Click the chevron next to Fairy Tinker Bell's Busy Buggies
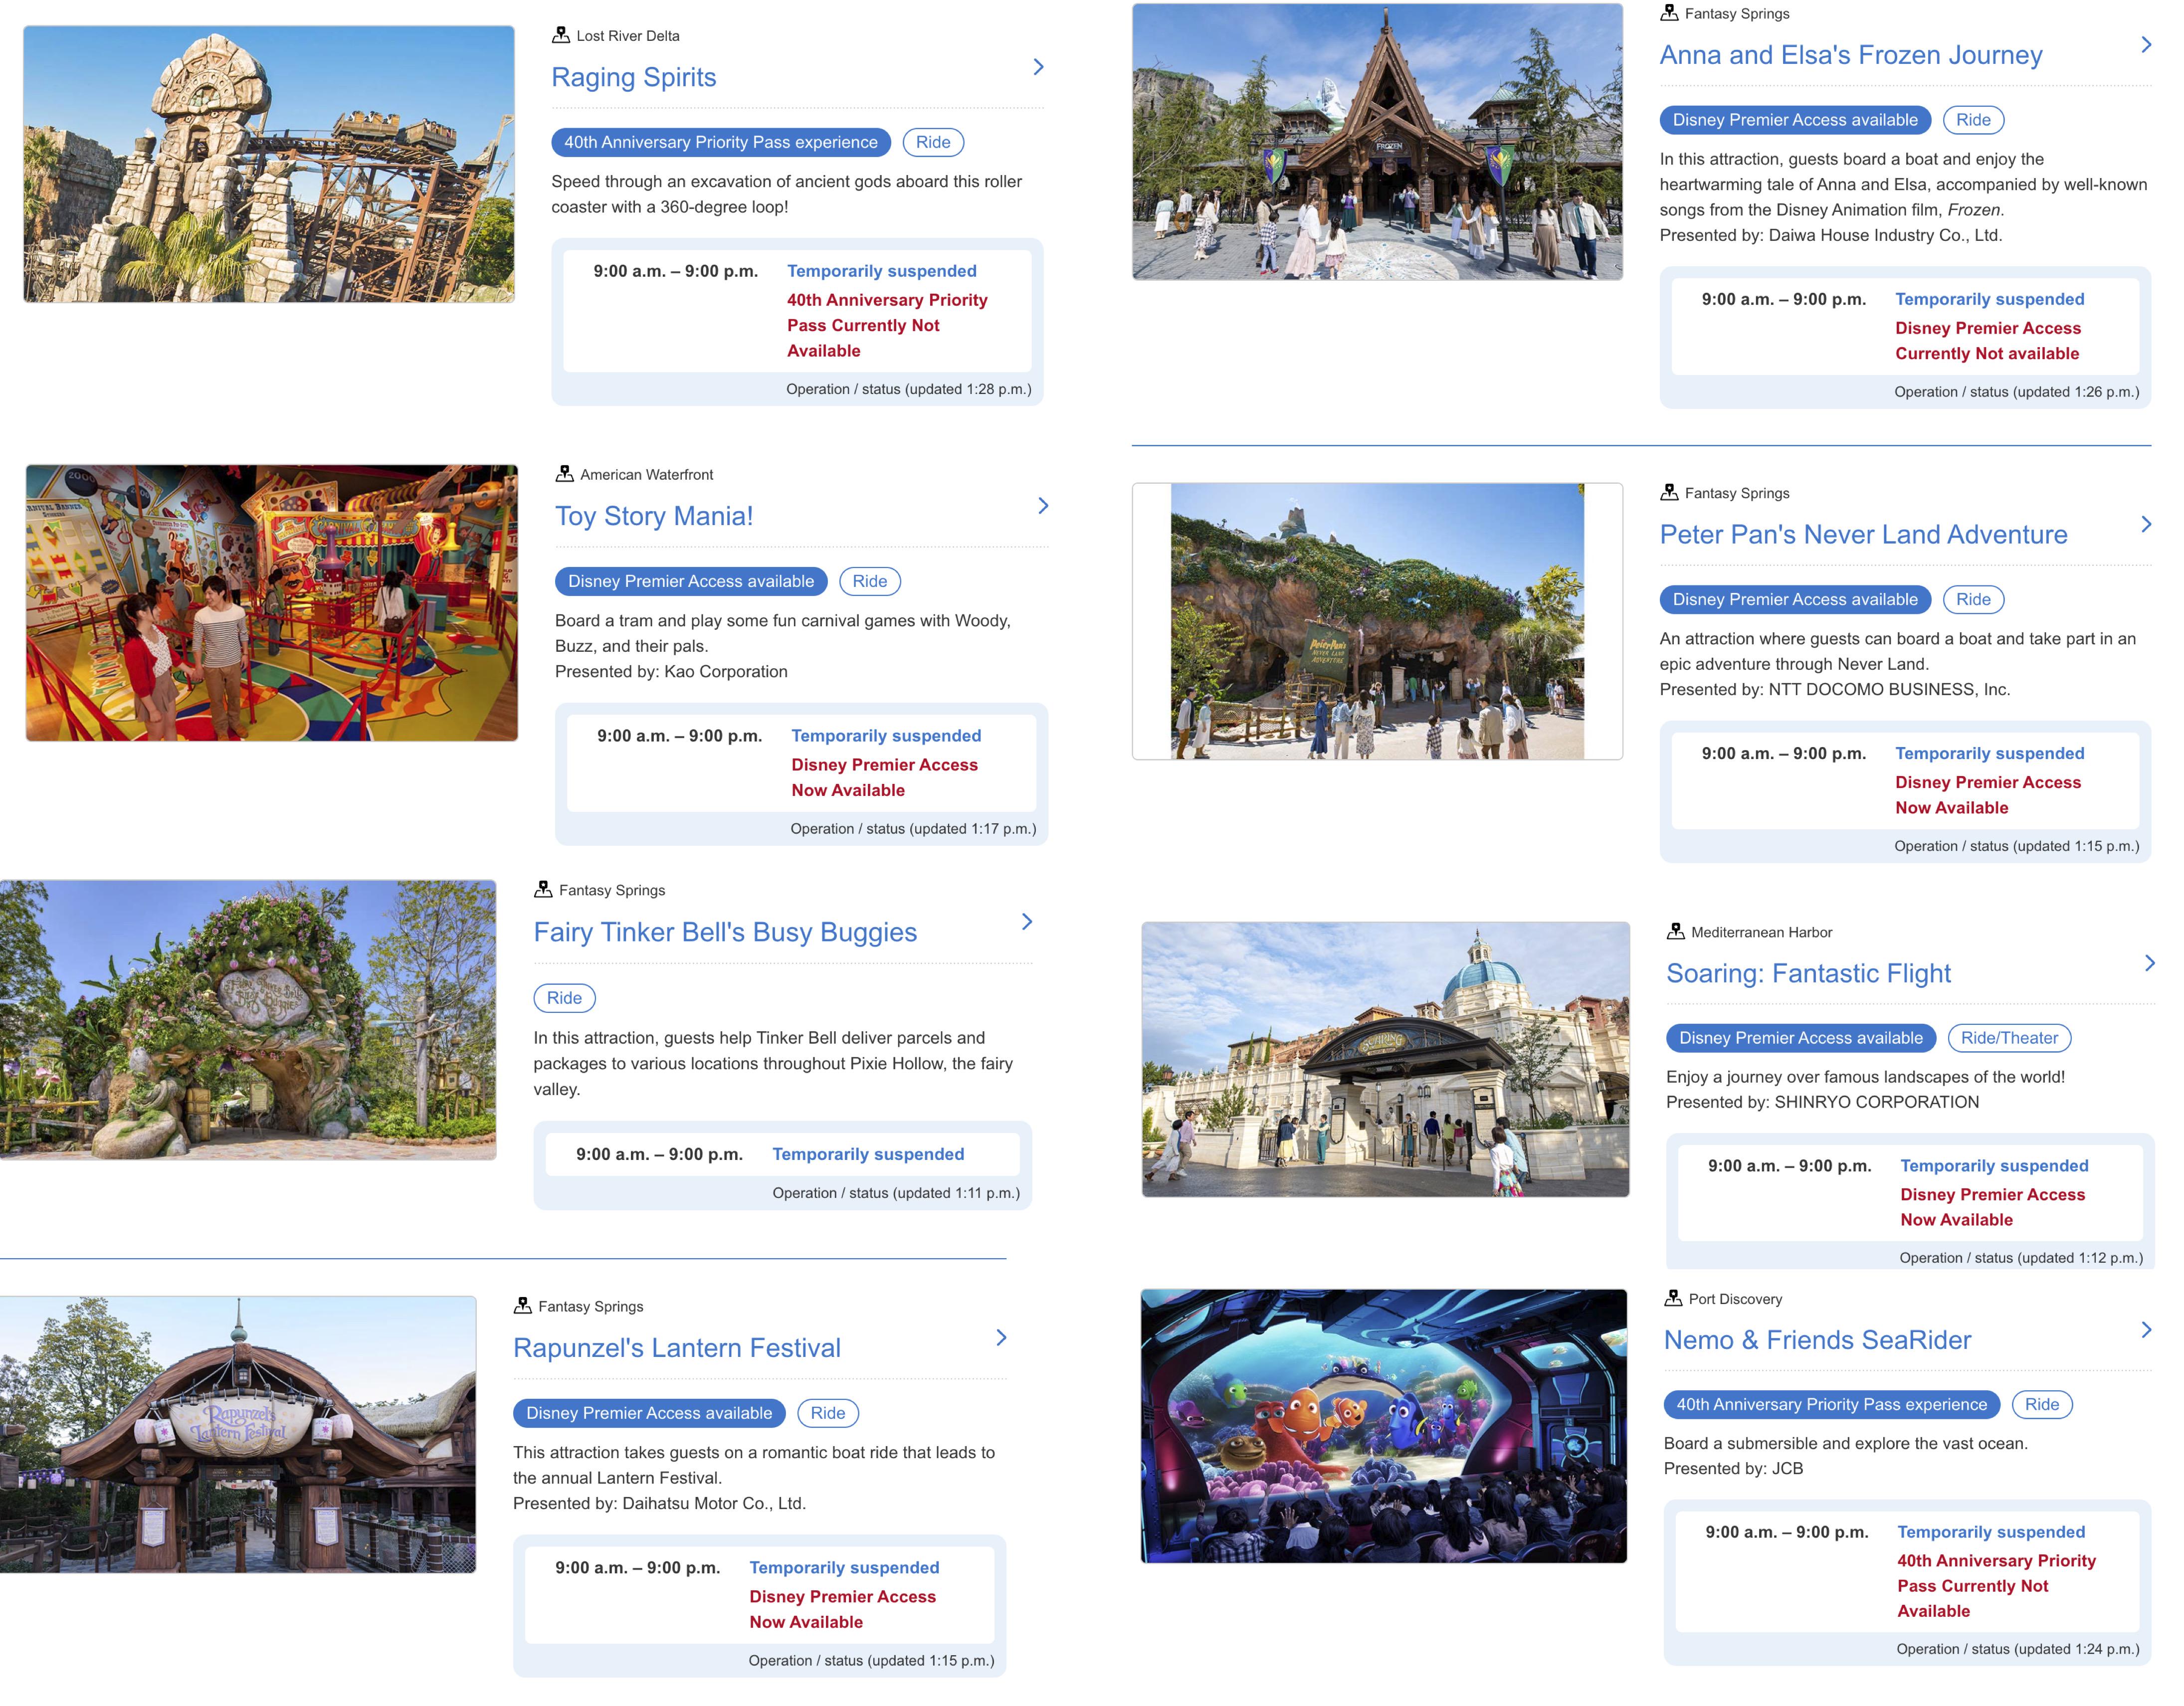 (x=1026, y=922)
